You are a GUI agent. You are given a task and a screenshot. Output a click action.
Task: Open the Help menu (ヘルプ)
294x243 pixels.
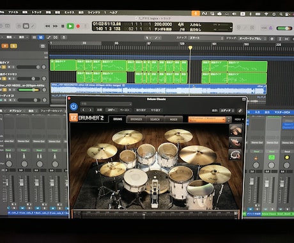click(x=113, y=13)
